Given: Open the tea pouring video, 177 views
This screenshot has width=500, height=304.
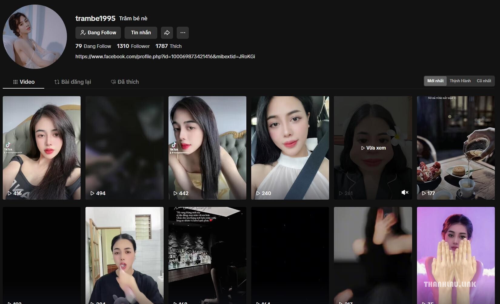Looking at the screenshot, I should pyautogui.click(x=456, y=148).
